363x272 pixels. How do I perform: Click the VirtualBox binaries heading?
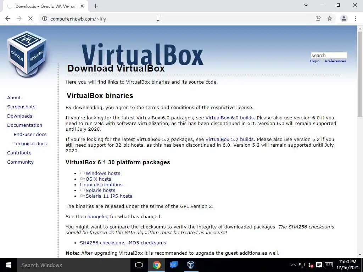(100, 96)
